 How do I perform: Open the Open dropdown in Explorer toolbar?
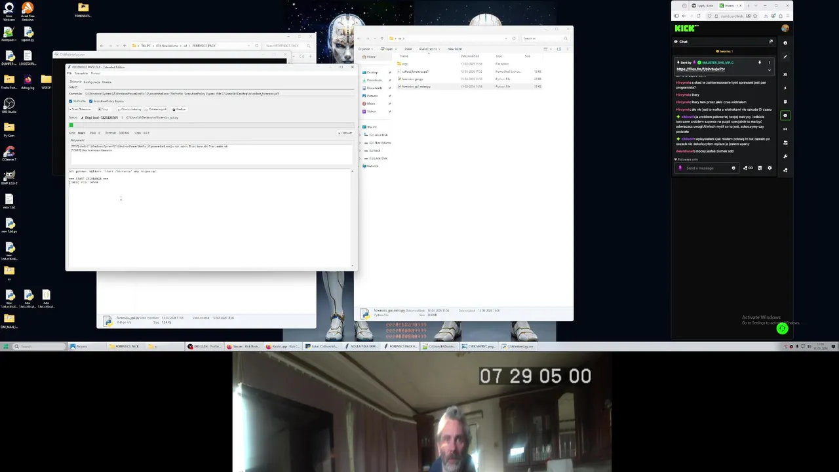tap(389, 49)
